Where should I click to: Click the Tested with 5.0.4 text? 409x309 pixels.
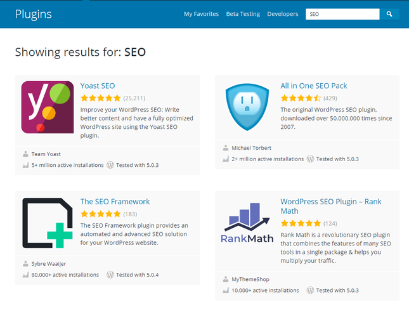137,275
